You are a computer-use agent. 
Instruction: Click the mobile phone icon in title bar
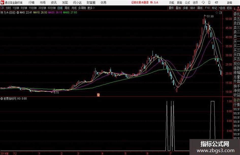point(209,3)
